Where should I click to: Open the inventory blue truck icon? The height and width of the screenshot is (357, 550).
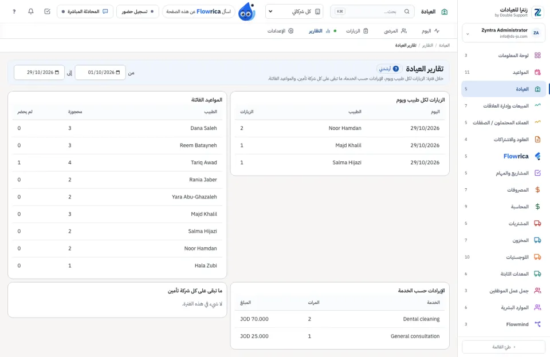[537, 240]
